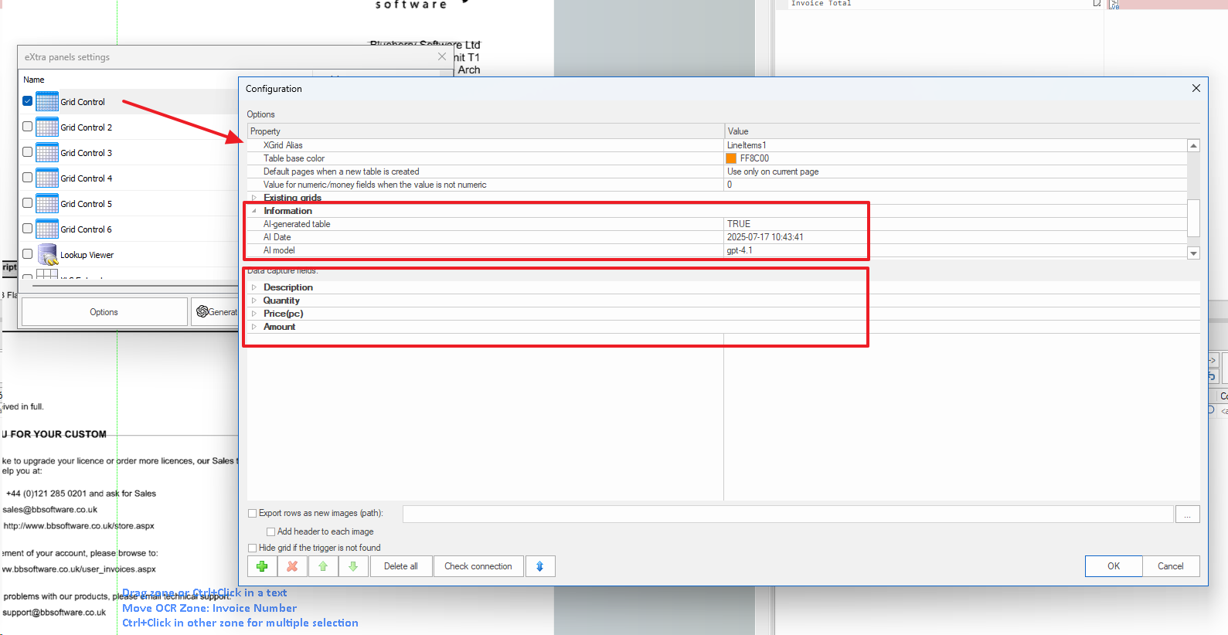Click the red X delete field icon
The height and width of the screenshot is (635, 1228).
click(292, 566)
